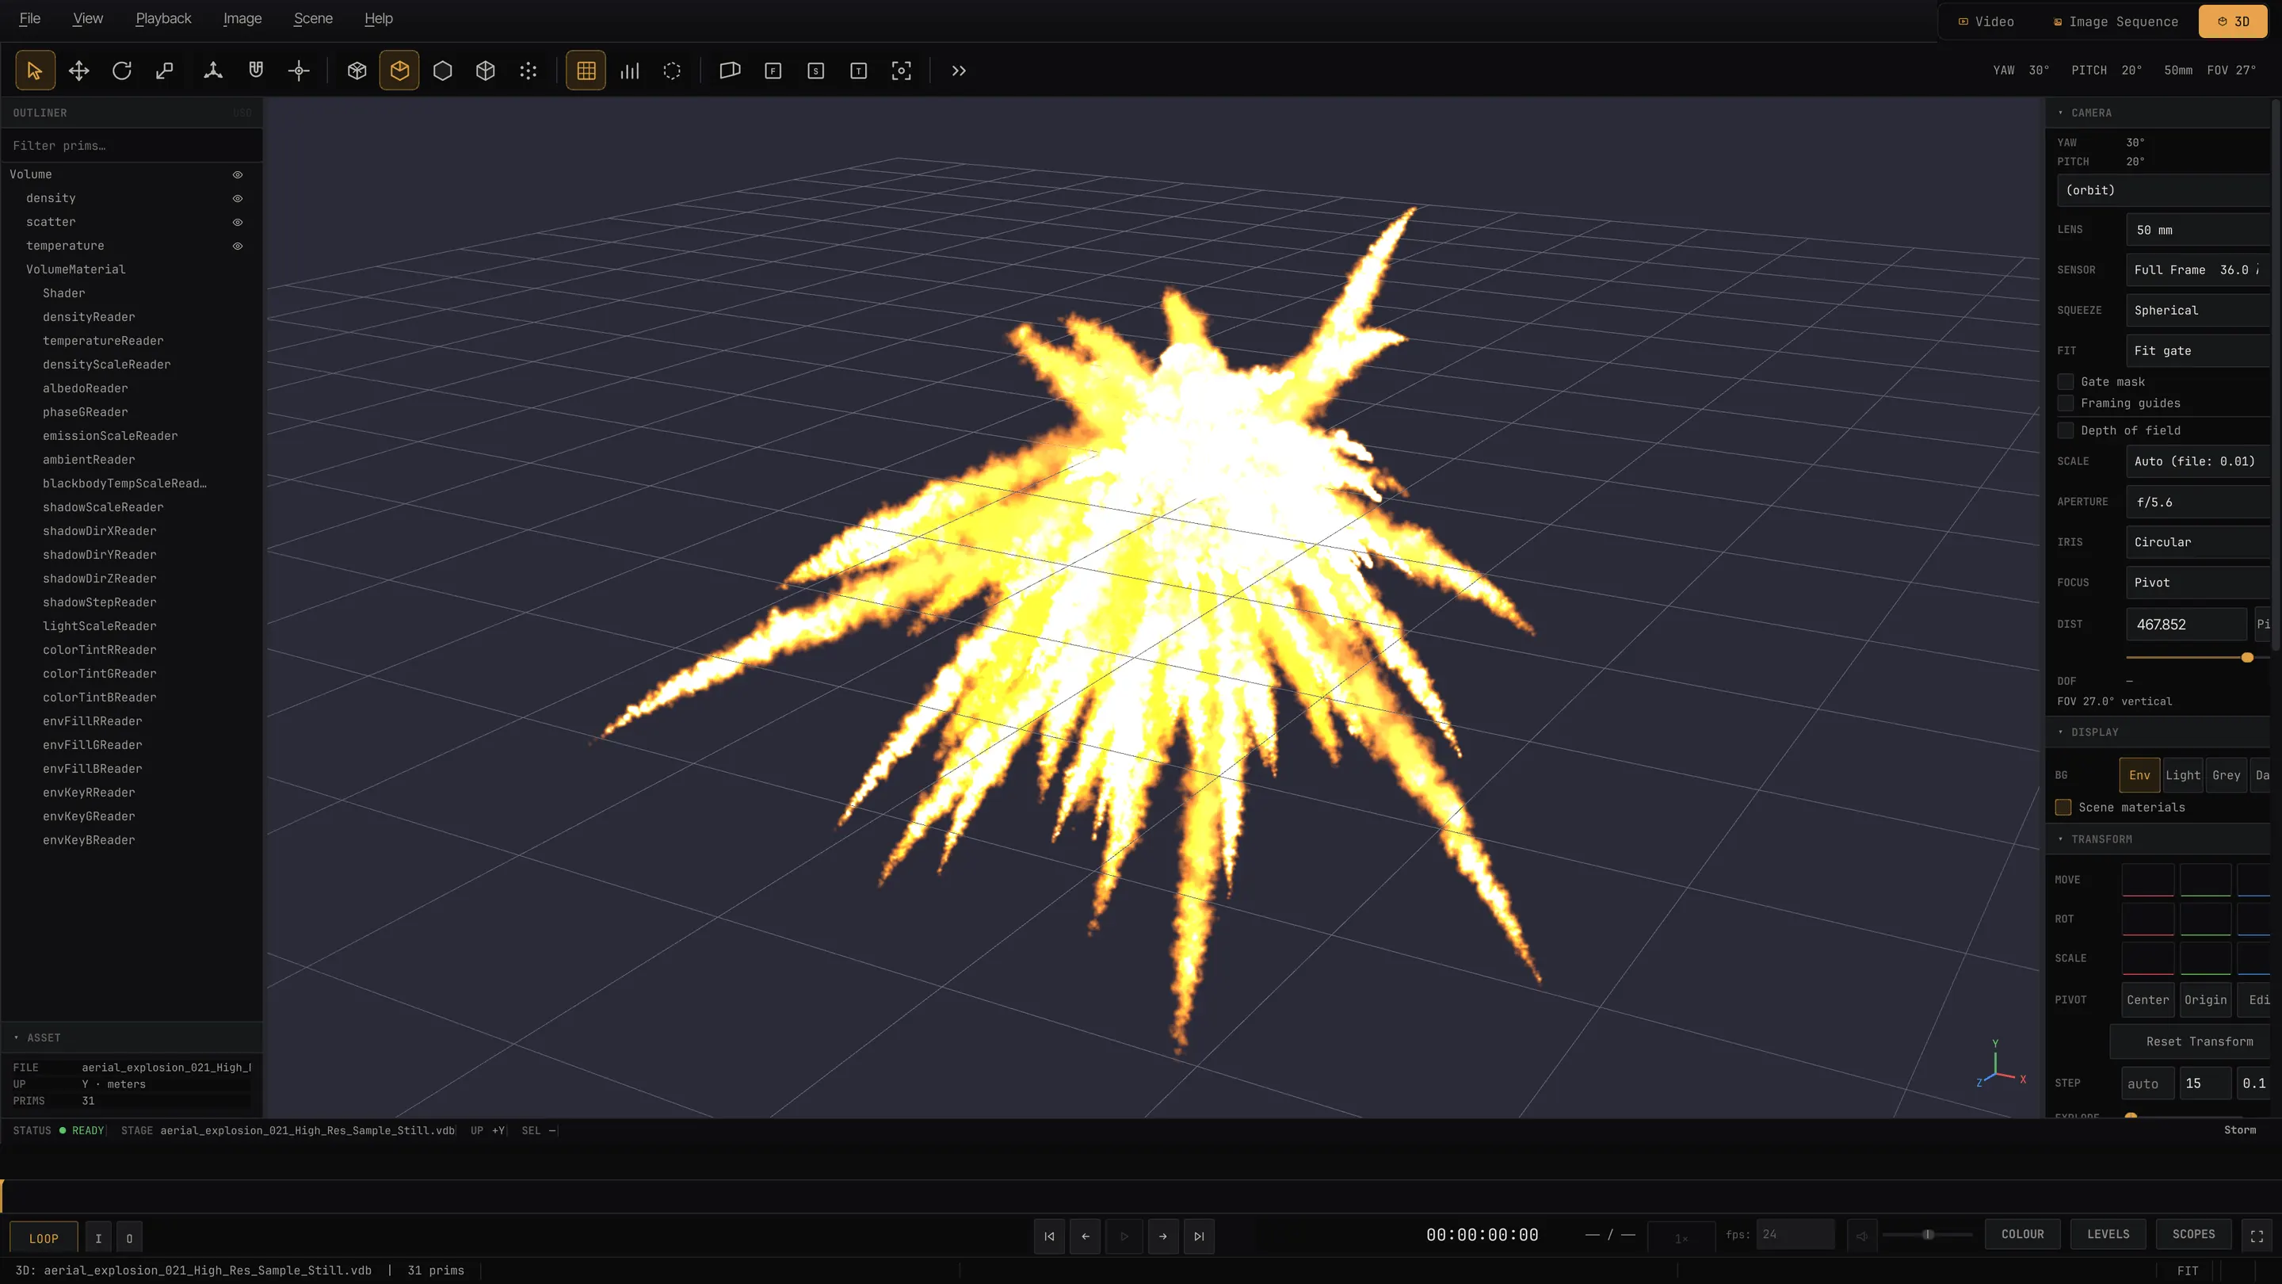Screen dimensions: 2282x1284
Task: Activate the Move tool
Action: click(x=79, y=71)
